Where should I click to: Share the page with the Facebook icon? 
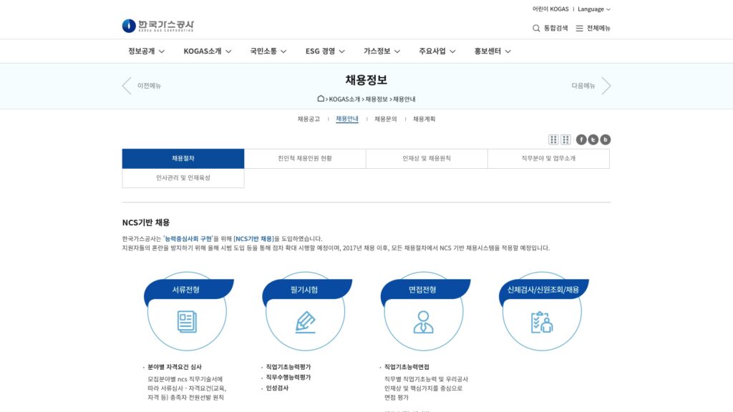pyautogui.click(x=581, y=139)
